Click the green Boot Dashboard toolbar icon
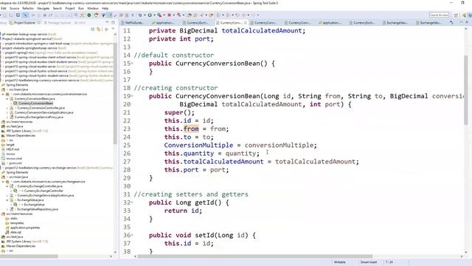 point(89,15)
